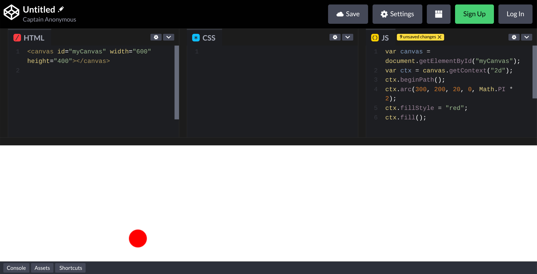The width and height of the screenshot is (537, 274).
Task: Open CSS editor settings gear
Action: 335,37
